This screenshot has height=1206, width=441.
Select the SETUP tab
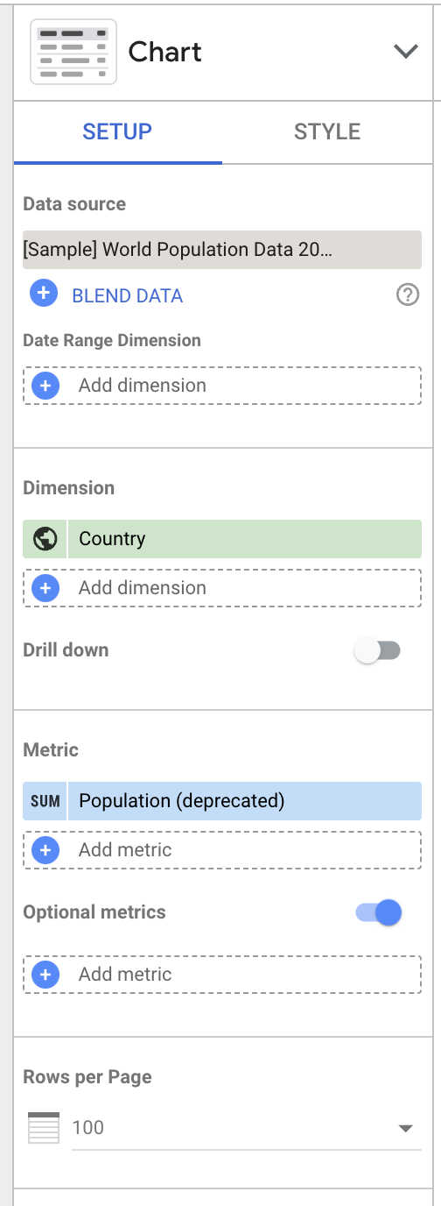coord(117,131)
